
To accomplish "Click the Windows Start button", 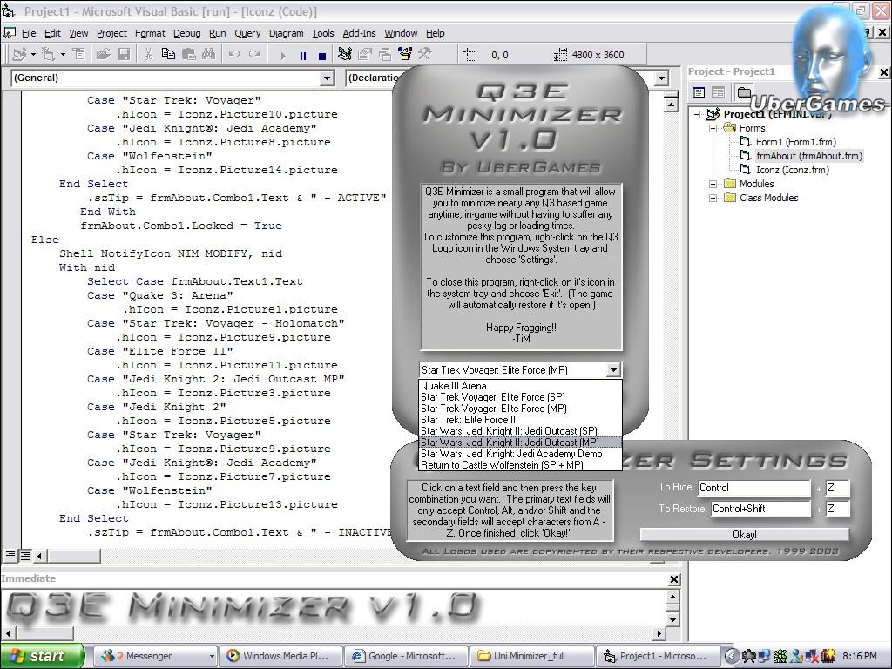I will pyautogui.click(x=40, y=656).
